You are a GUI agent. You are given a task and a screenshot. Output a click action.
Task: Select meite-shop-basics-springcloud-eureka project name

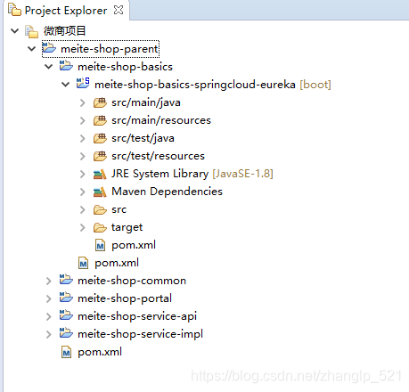[195, 85]
